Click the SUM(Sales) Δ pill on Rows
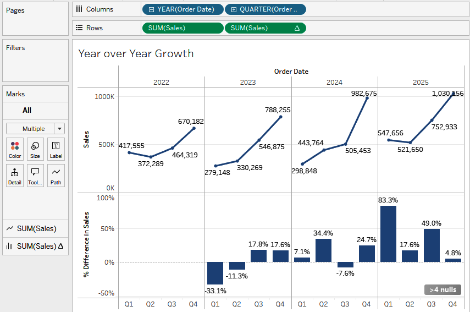 coord(265,28)
